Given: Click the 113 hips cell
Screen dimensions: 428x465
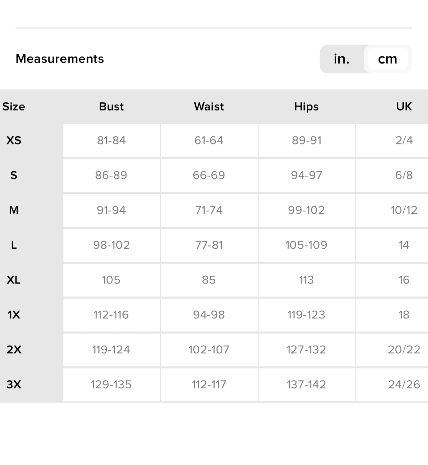Looking at the screenshot, I should pyautogui.click(x=306, y=280).
